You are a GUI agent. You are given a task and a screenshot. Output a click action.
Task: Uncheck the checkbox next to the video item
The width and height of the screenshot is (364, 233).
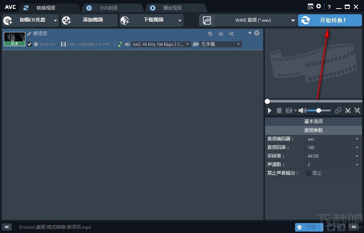[30, 44]
